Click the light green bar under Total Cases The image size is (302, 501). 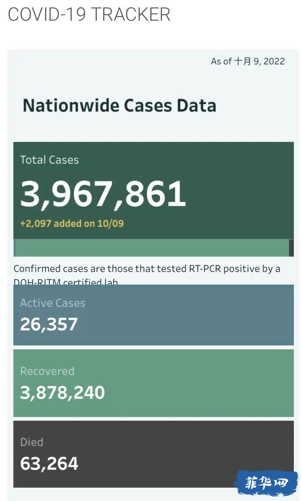[x=152, y=248]
